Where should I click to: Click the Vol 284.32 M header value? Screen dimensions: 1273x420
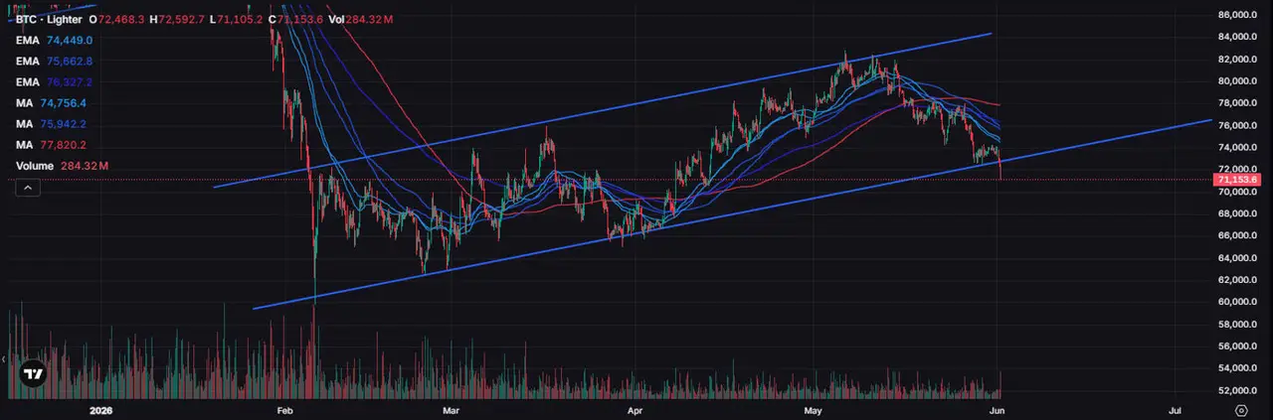pyautogui.click(x=360, y=19)
